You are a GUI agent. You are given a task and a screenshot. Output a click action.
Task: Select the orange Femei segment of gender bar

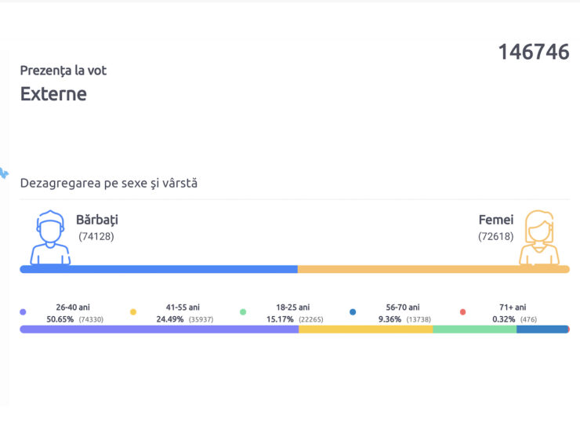pos(433,269)
